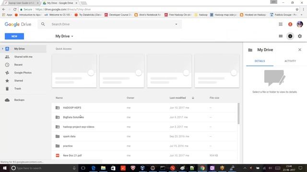Select My Drive in sidebar
This screenshot has width=307, height=172.
(x=24, y=49)
